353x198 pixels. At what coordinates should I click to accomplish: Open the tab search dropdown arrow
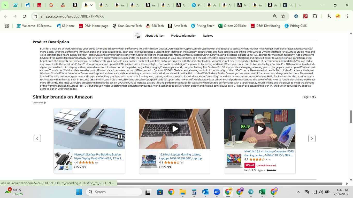click(5, 5)
